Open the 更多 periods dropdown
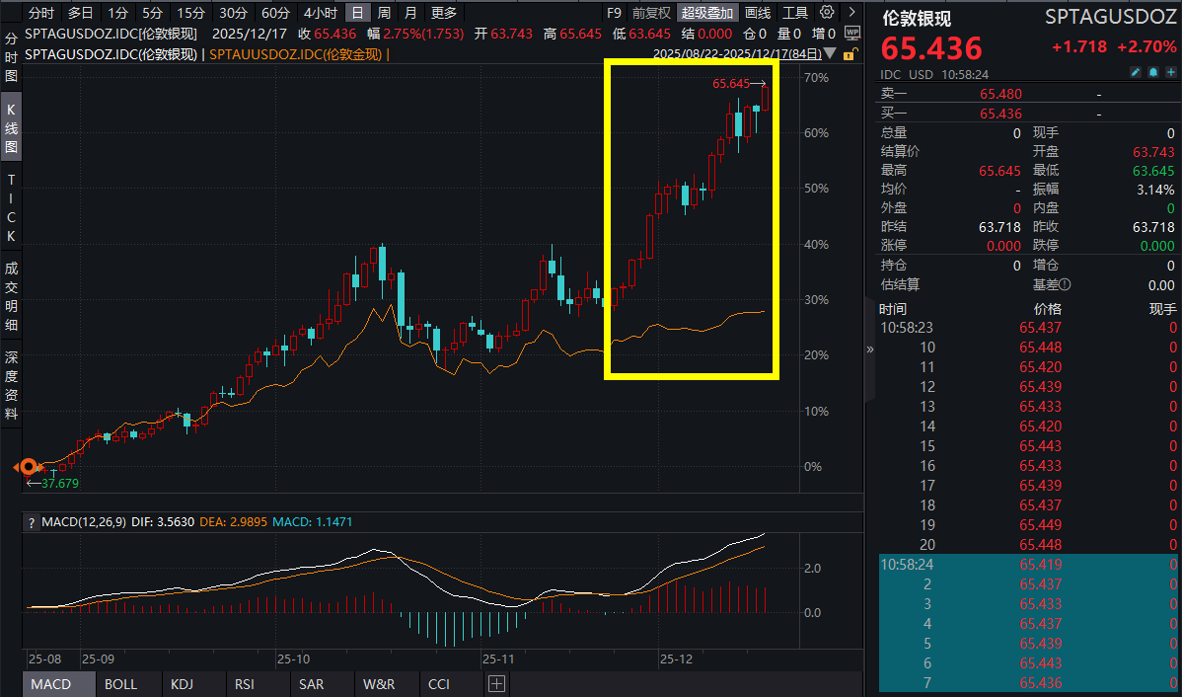 pyautogui.click(x=443, y=12)
